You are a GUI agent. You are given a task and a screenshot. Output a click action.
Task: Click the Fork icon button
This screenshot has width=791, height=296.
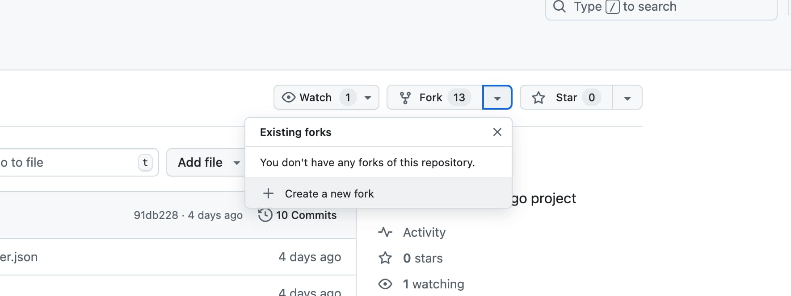pyautogui.click(x=405, y=98)
